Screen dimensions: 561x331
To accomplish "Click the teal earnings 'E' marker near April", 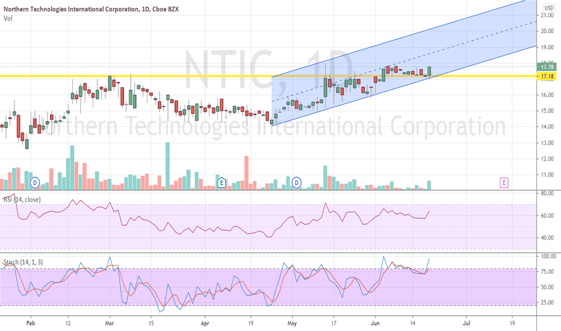I will [x=222, y=183].
